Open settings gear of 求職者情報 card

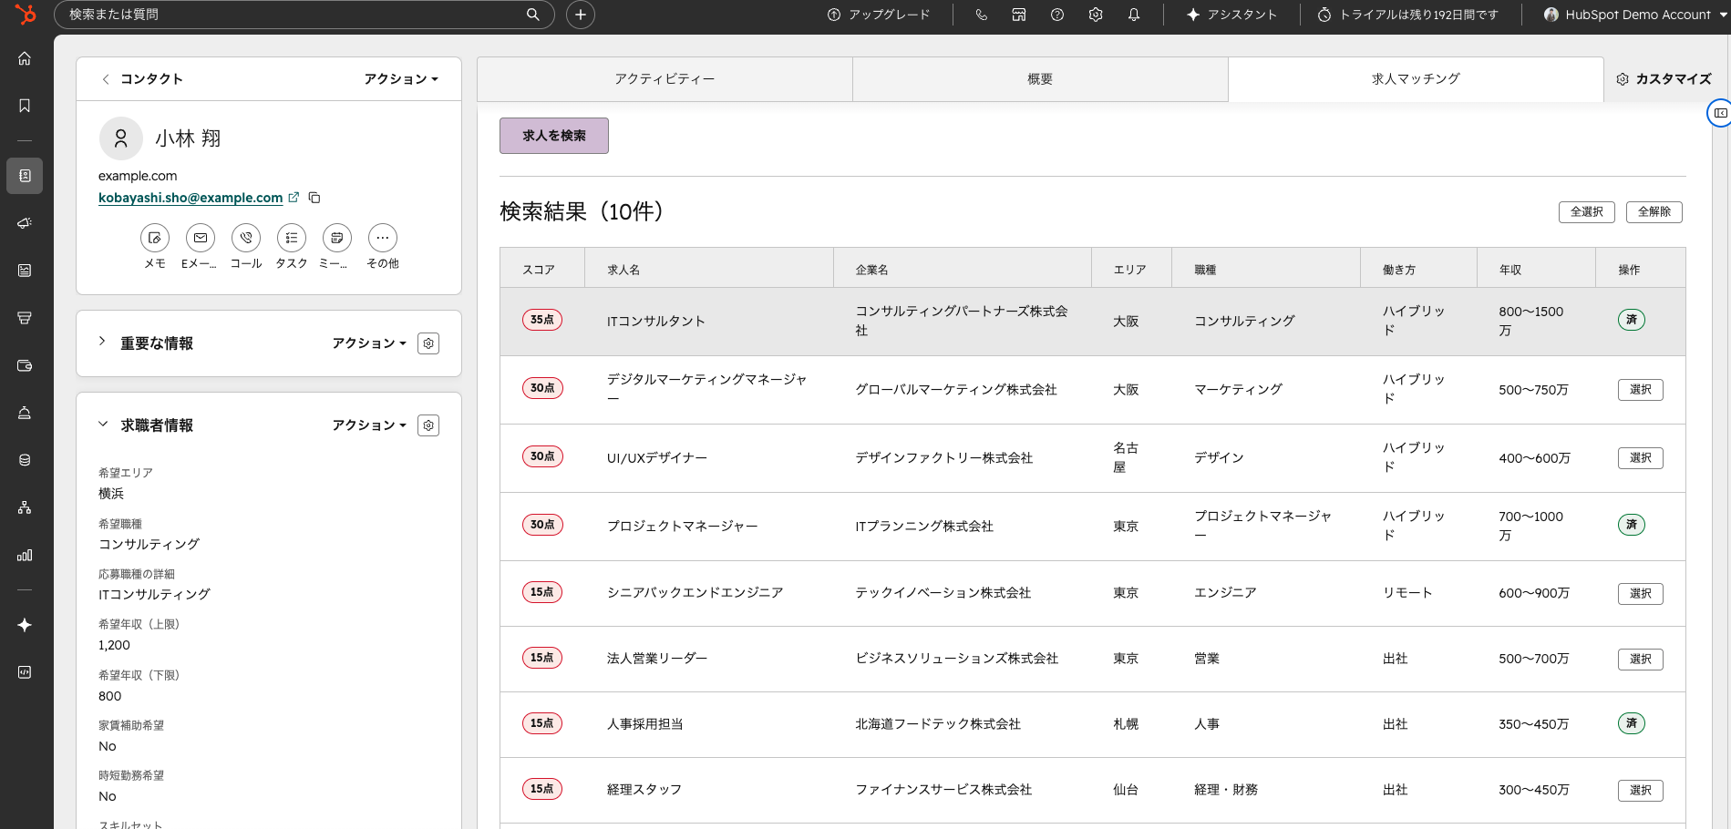coord(428,425)
